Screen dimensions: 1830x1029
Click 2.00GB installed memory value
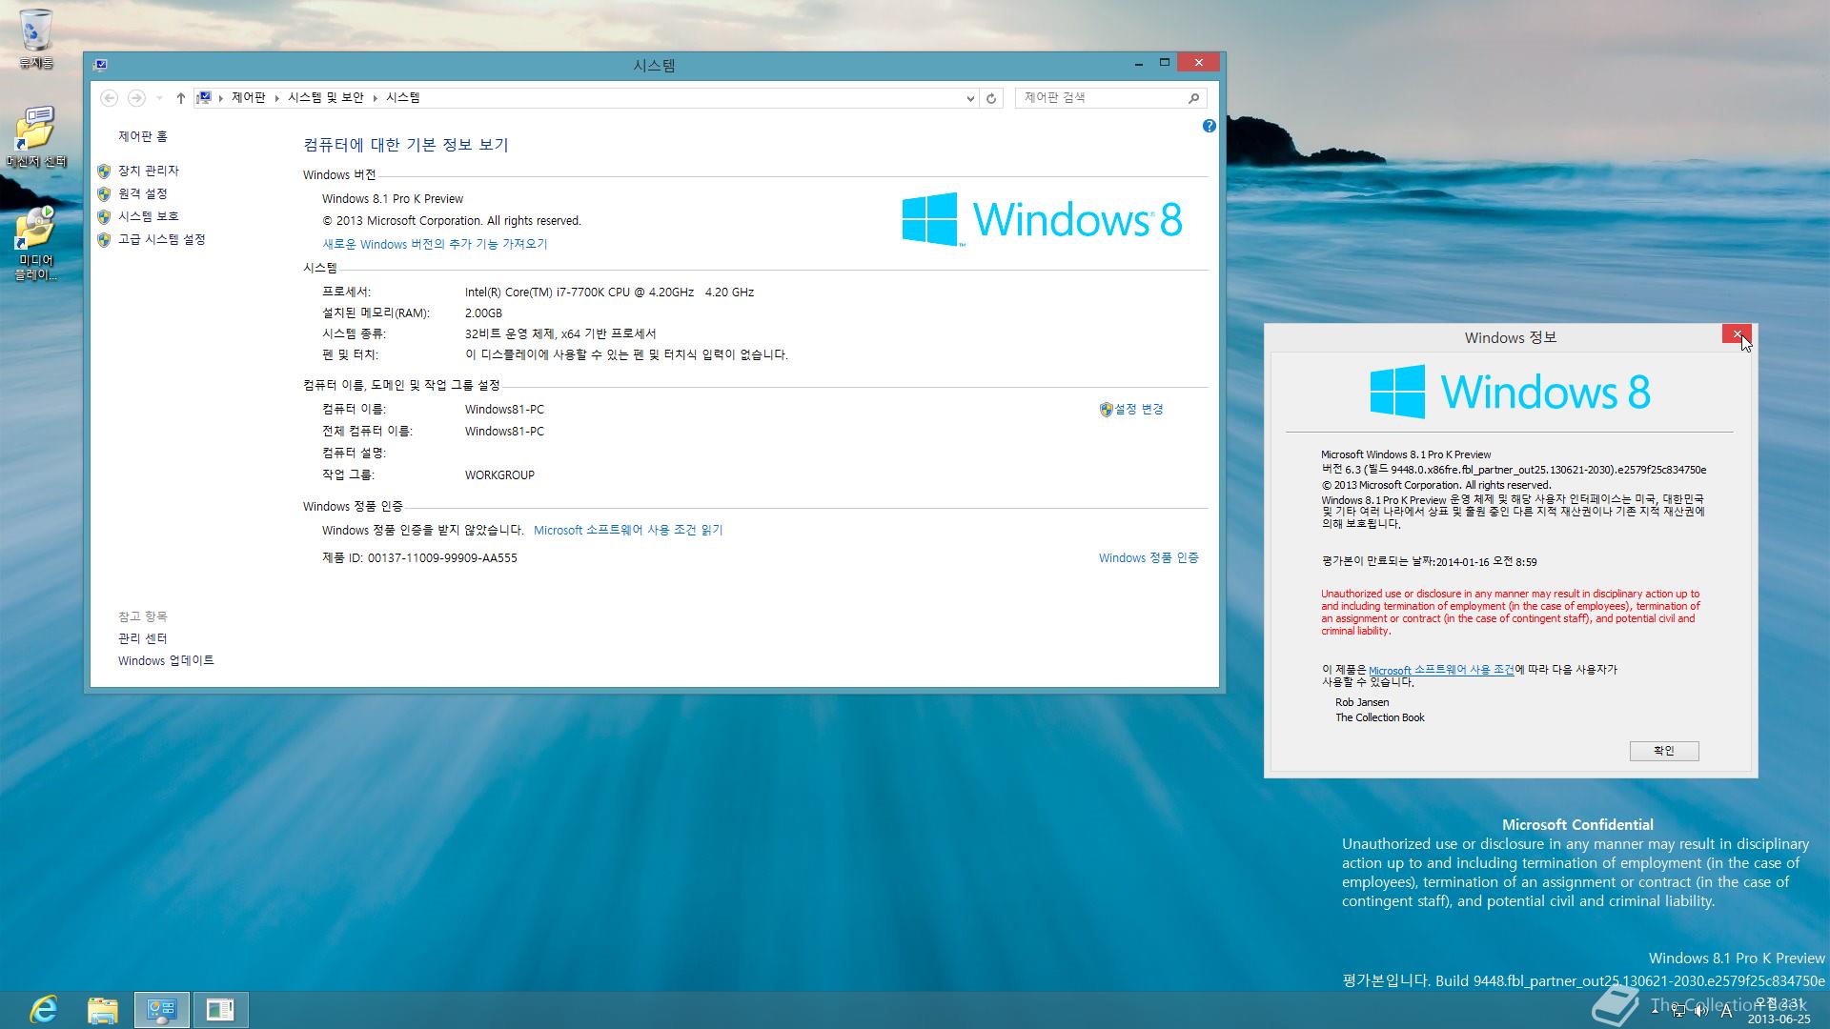pyautogui.click(x=483, y=313)
